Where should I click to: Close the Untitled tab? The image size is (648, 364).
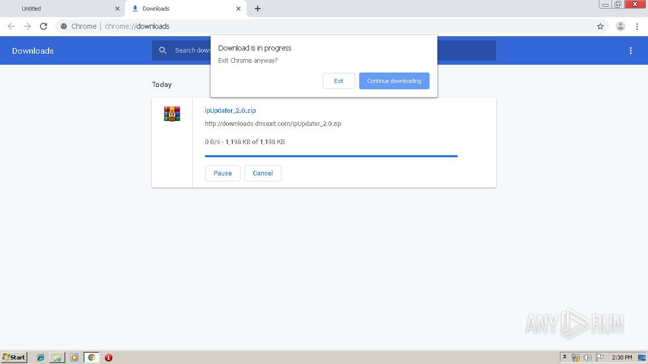[117, 9]
